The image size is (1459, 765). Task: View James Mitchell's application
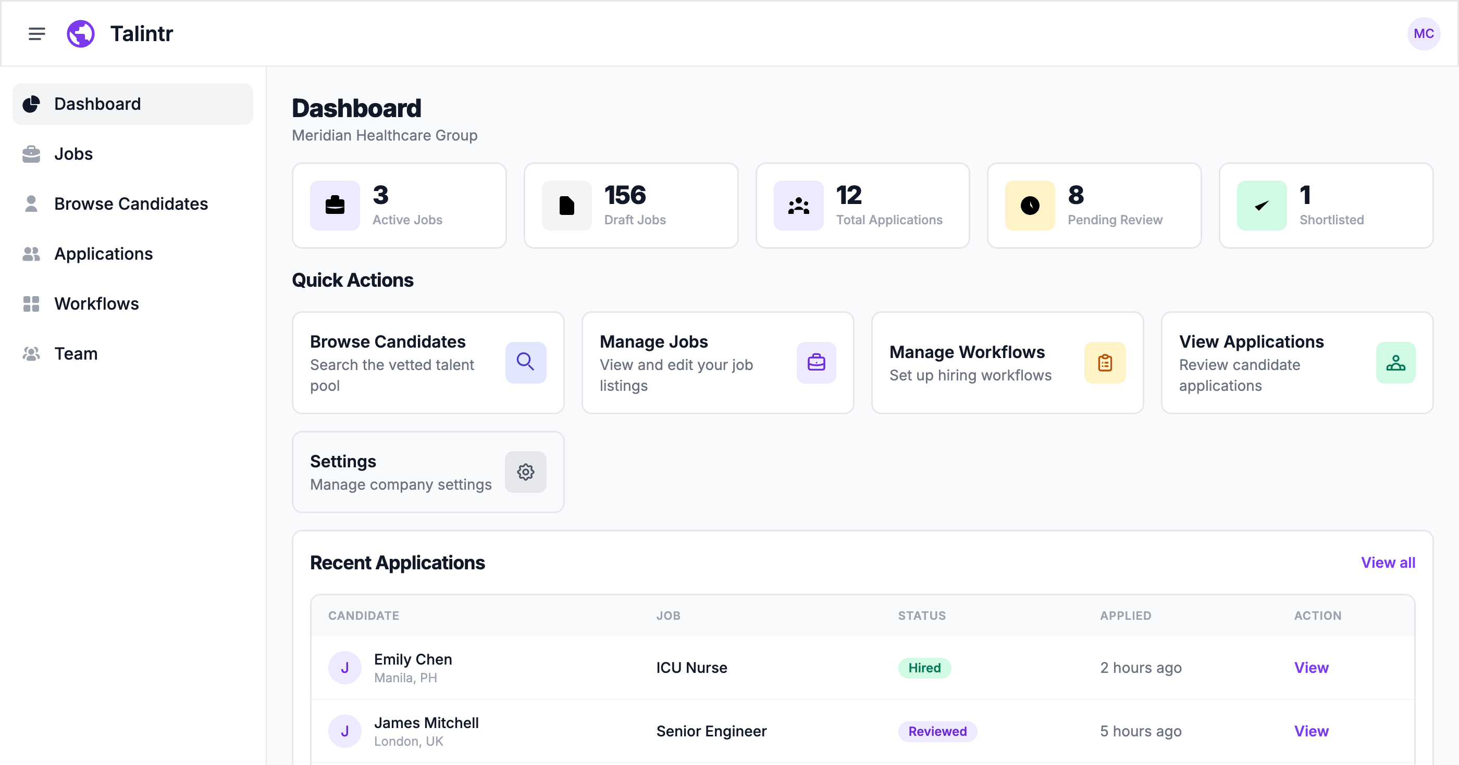pos(1312,731)
